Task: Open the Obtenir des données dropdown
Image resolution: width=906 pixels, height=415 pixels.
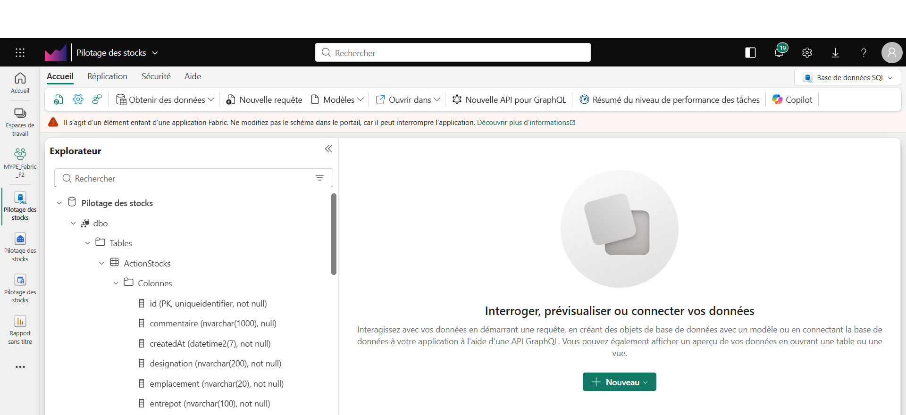Action: point(165,100)
